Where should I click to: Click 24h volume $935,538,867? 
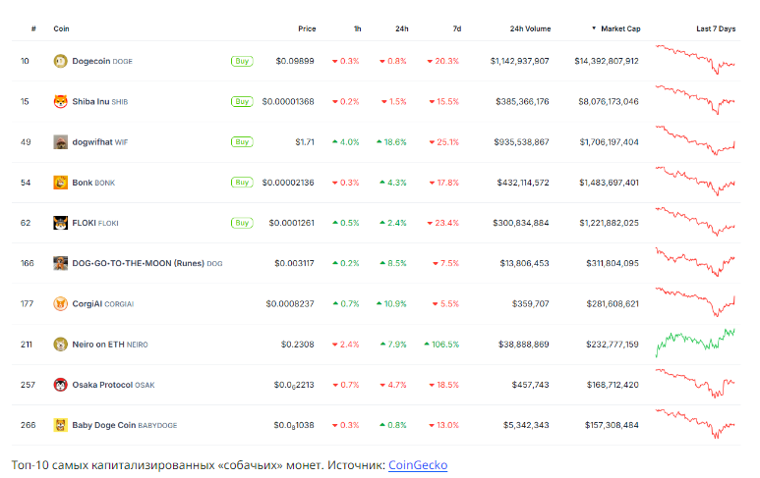(521, 141)
